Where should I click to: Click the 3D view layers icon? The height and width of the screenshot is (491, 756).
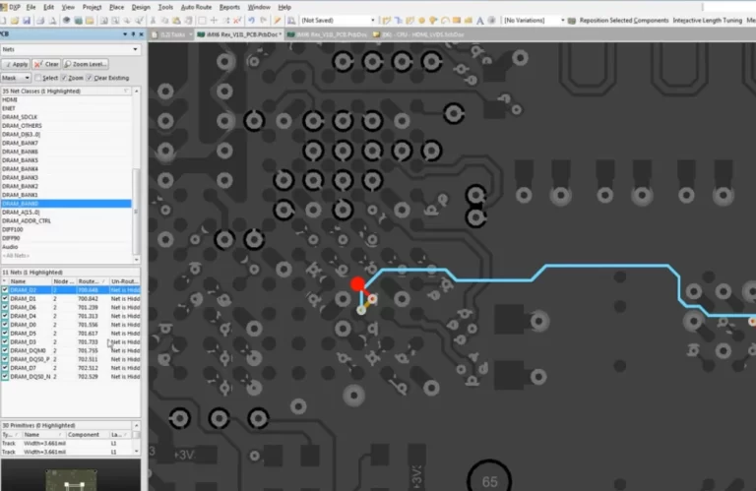coord(78,21)
